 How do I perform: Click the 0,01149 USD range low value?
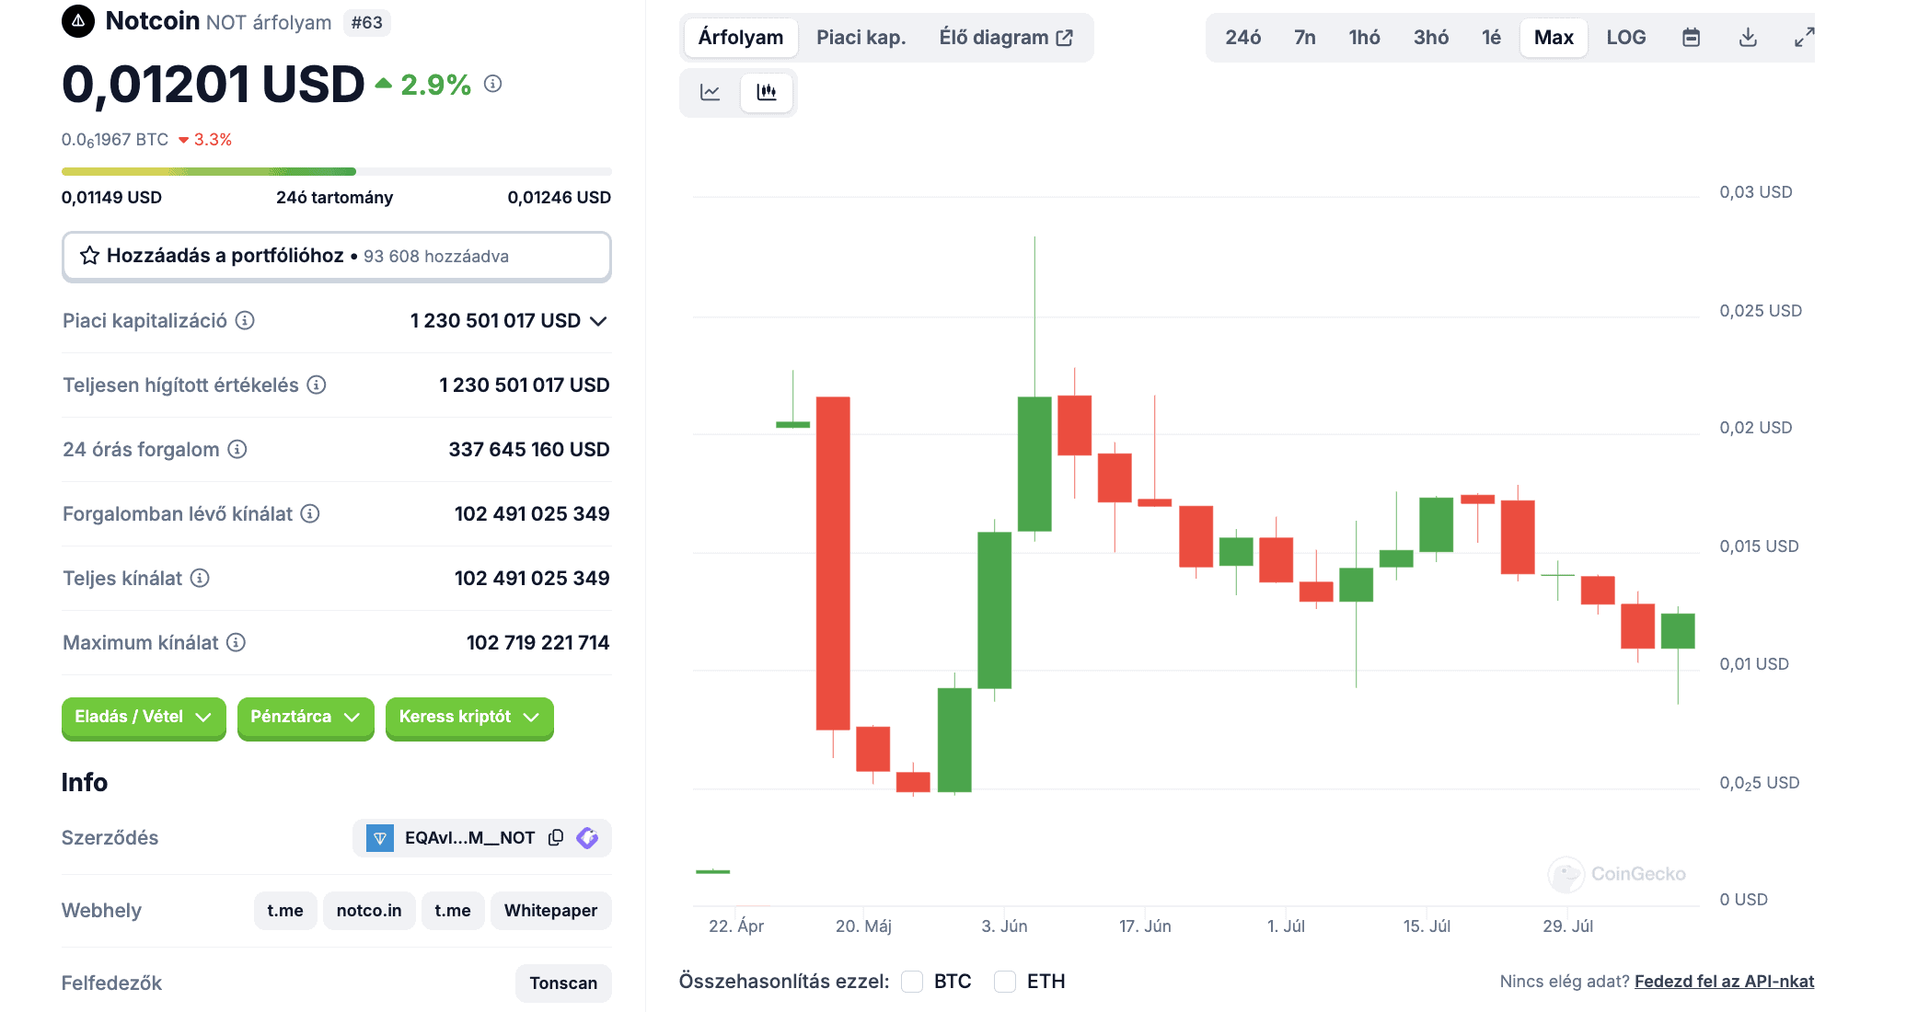coord(111,197)
